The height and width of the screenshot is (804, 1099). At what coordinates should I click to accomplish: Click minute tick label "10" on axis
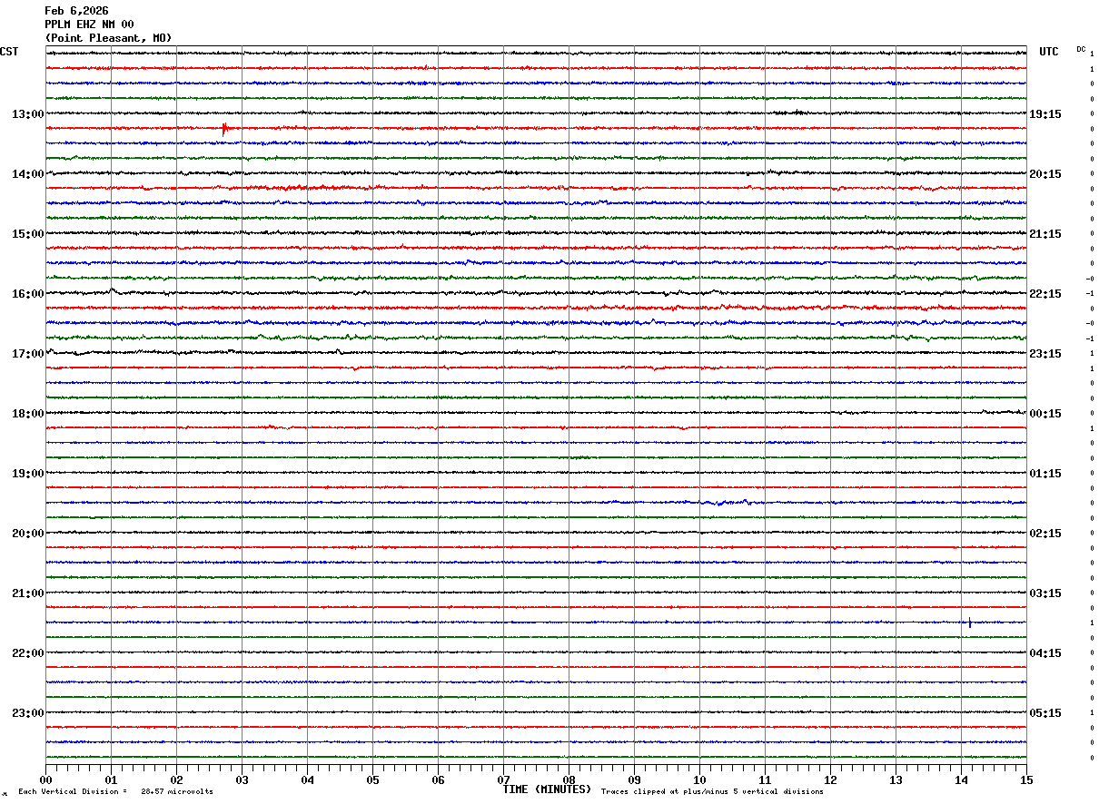(x=699, y=779)
